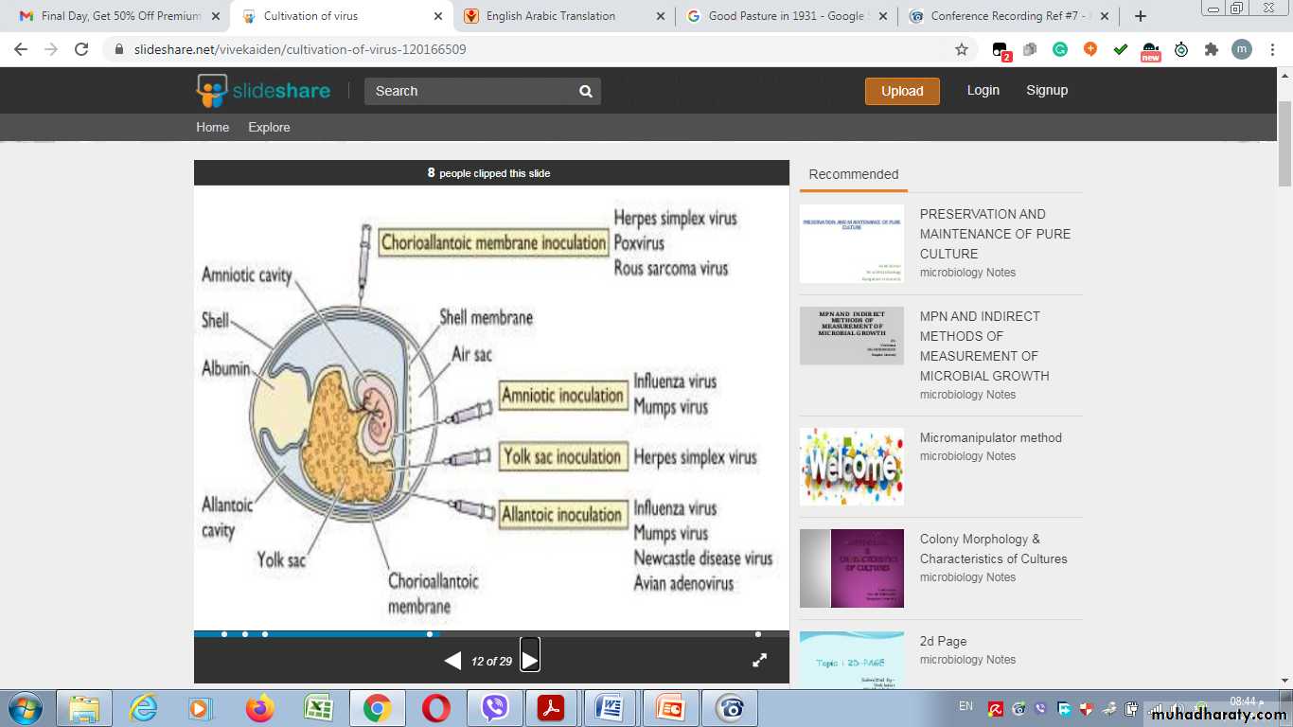Click the Login link
The image size is (1293, 727).
click(983, 90)
